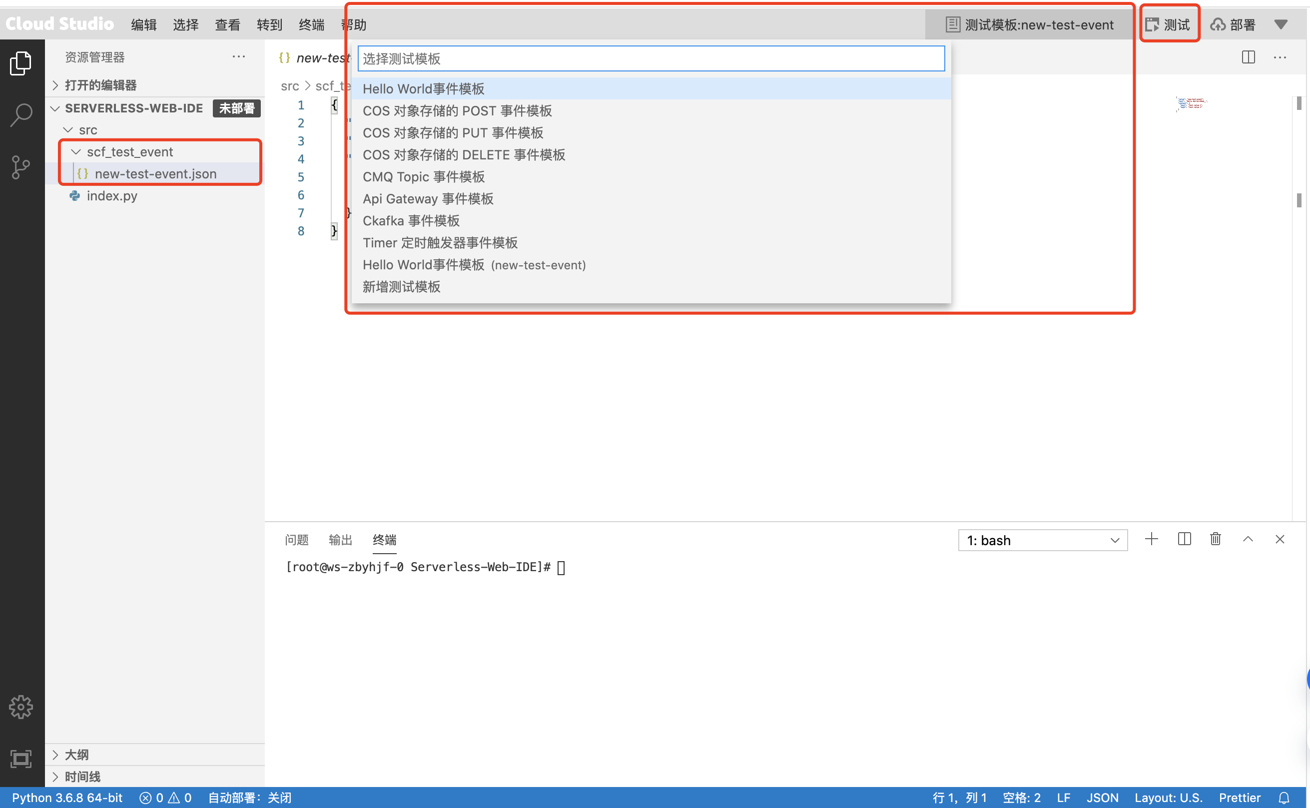Open the Search magnifier in activity bar

[x=21, y=115]
